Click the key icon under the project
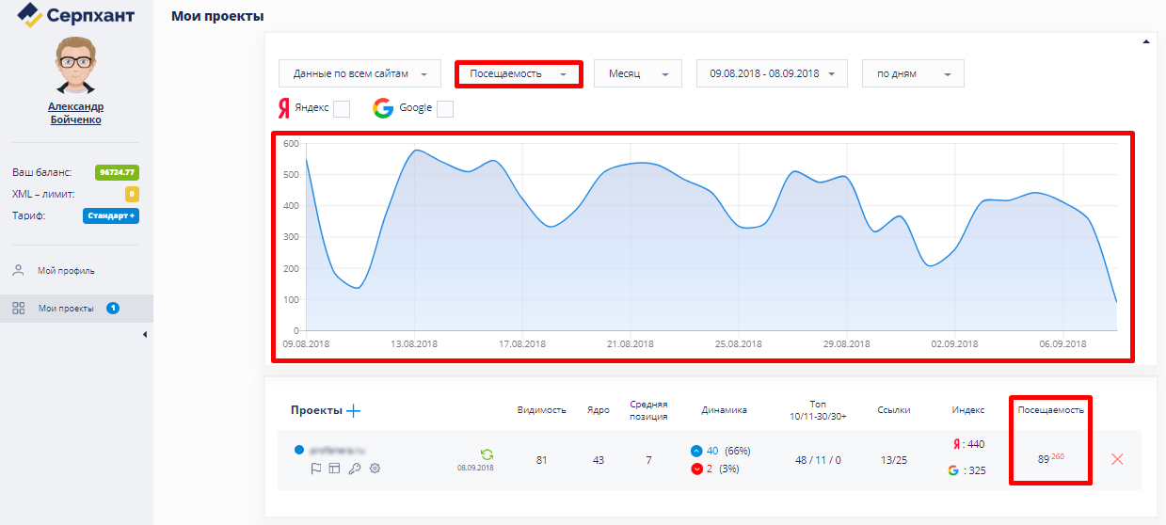The height and width of the screenshot is (525, 1166). [354, 469]
